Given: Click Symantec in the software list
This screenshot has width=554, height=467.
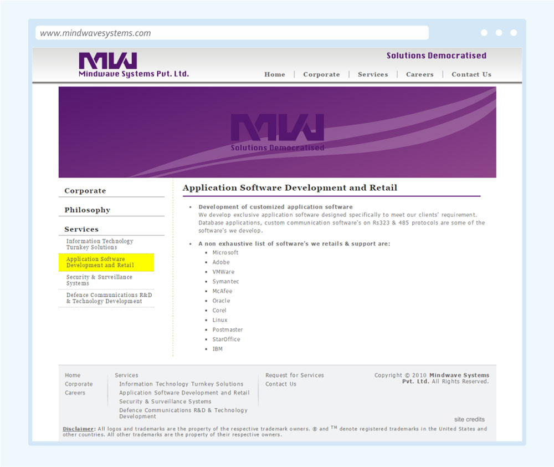Looking at the screenshot, I should coord(225,282).
